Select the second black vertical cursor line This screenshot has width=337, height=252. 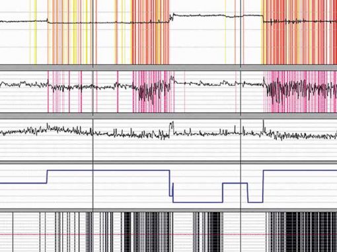pyautogui.click(x=241, y=126)
